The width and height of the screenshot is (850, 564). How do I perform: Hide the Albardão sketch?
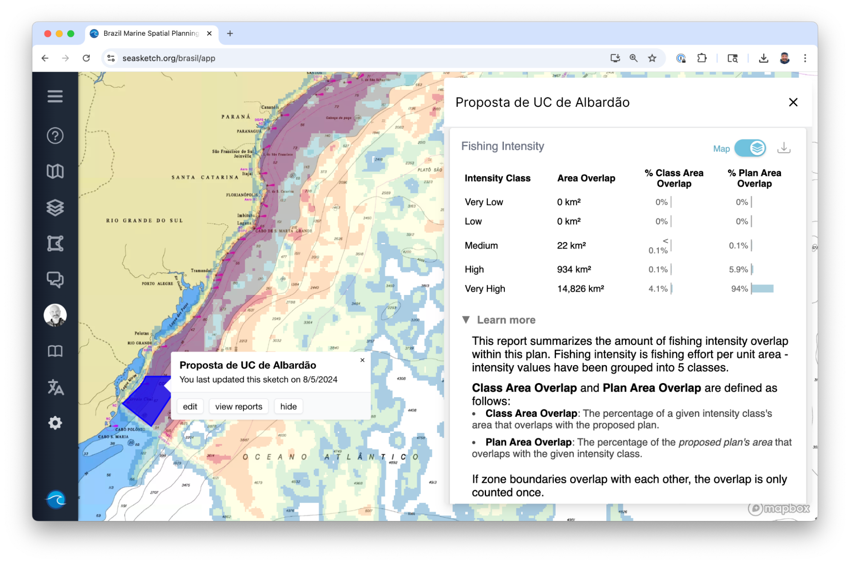coord(288,407)
